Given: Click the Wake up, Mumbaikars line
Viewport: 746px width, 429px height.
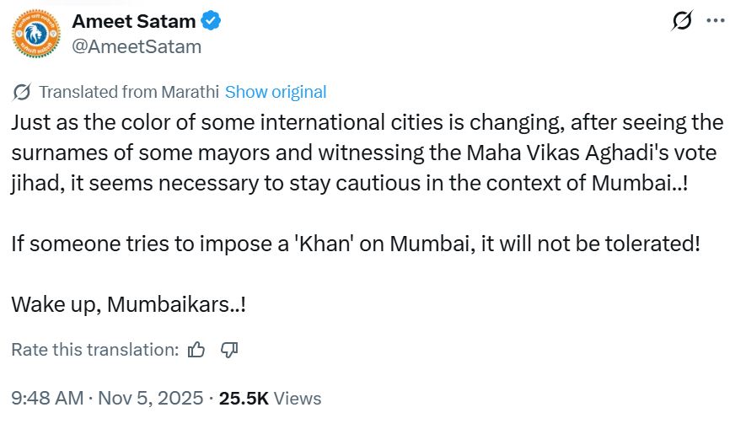Looking at the screenshot, I should click(129, 304).
